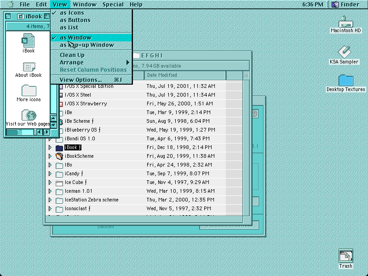Click the Iconoclast ƒ folder icon

coord(59,209)
